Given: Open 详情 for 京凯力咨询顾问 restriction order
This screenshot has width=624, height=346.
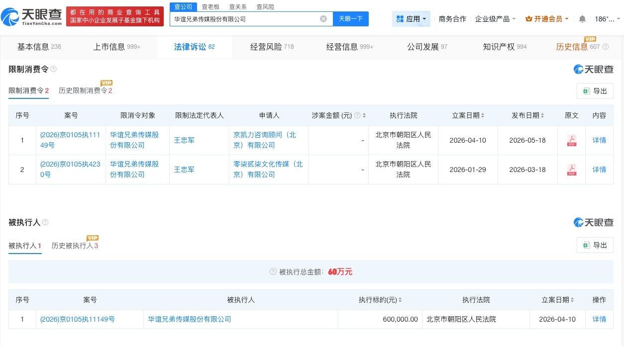Looking at the screenshot, I should tap(599, 140).
